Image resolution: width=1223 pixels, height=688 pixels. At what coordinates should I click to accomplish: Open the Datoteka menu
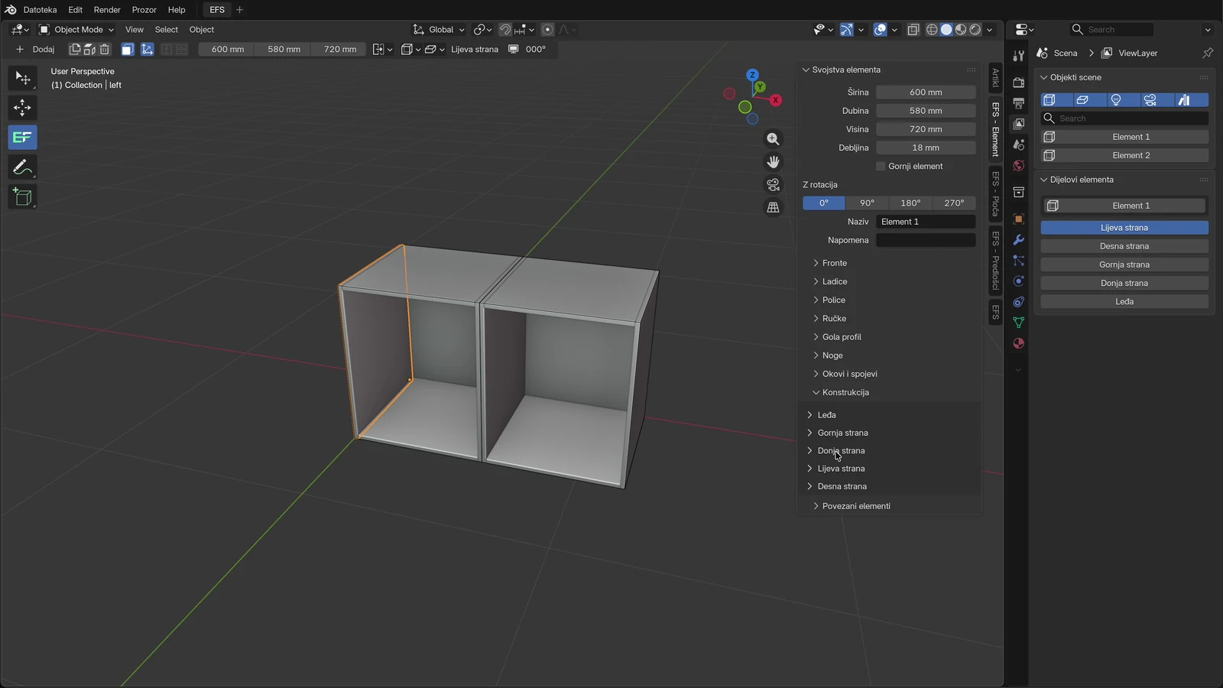[40, 10]
